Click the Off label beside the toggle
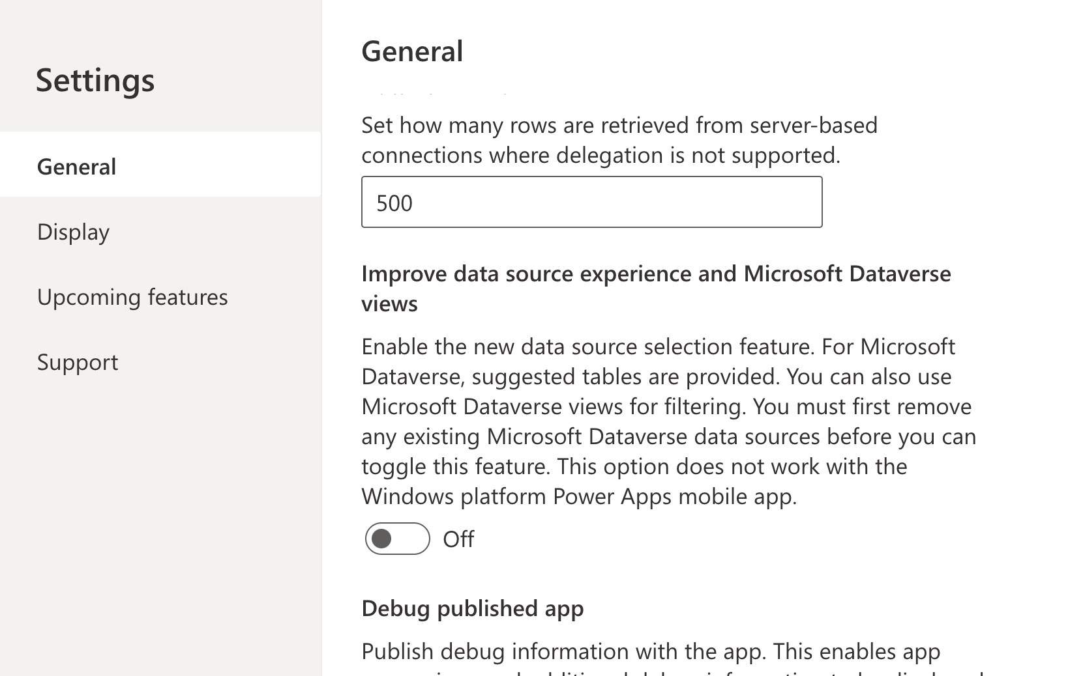The image size is (1068, 676). pyautogui.click(x=458, y=539)
